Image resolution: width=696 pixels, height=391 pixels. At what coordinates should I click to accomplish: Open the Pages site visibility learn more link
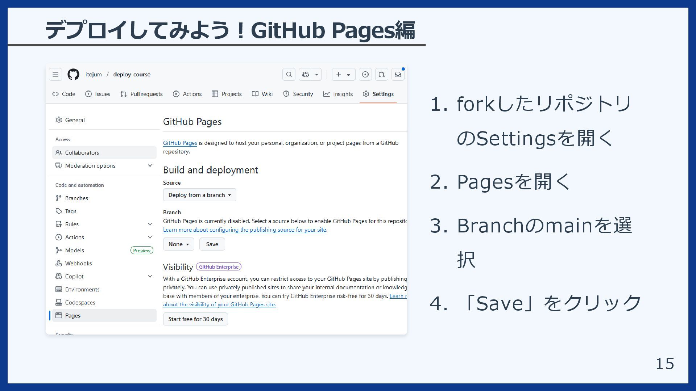[x=219, y=305]
